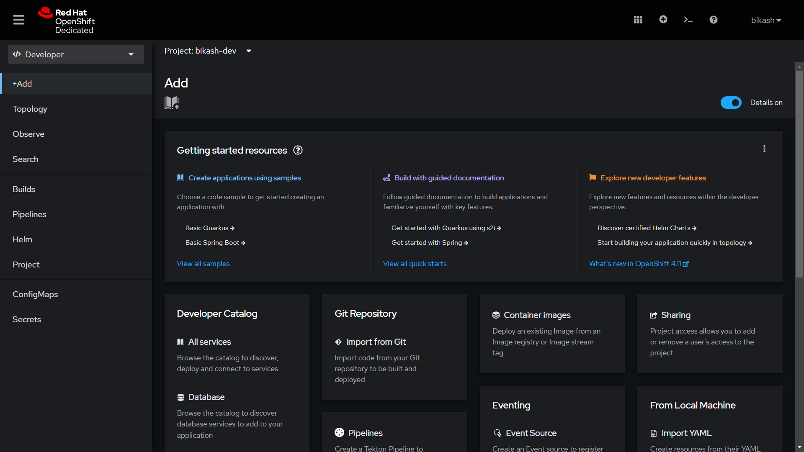Click the Database stack icon

(180, 397)
